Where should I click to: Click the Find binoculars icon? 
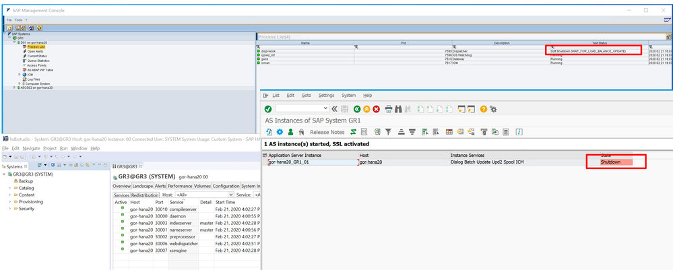click(x=399, y=108)
